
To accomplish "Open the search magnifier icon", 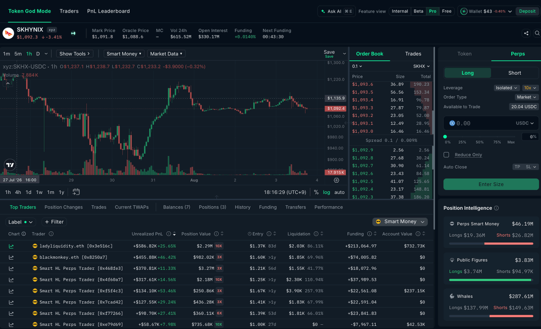I will click(x=537, y=33).
